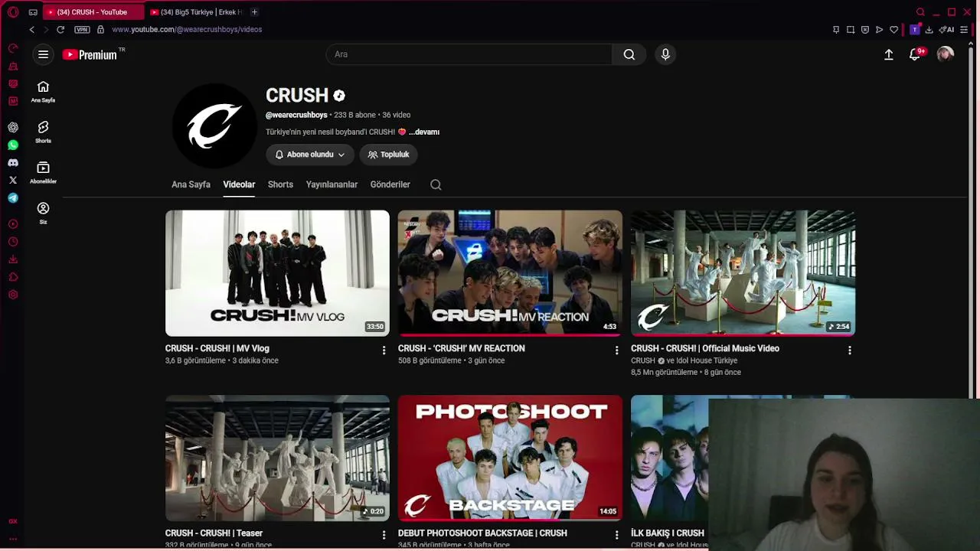The image size is (980, 551).
Task: Open CRUSH - CRUSH! | MV Vlog title link
Action: coord(217,348)
